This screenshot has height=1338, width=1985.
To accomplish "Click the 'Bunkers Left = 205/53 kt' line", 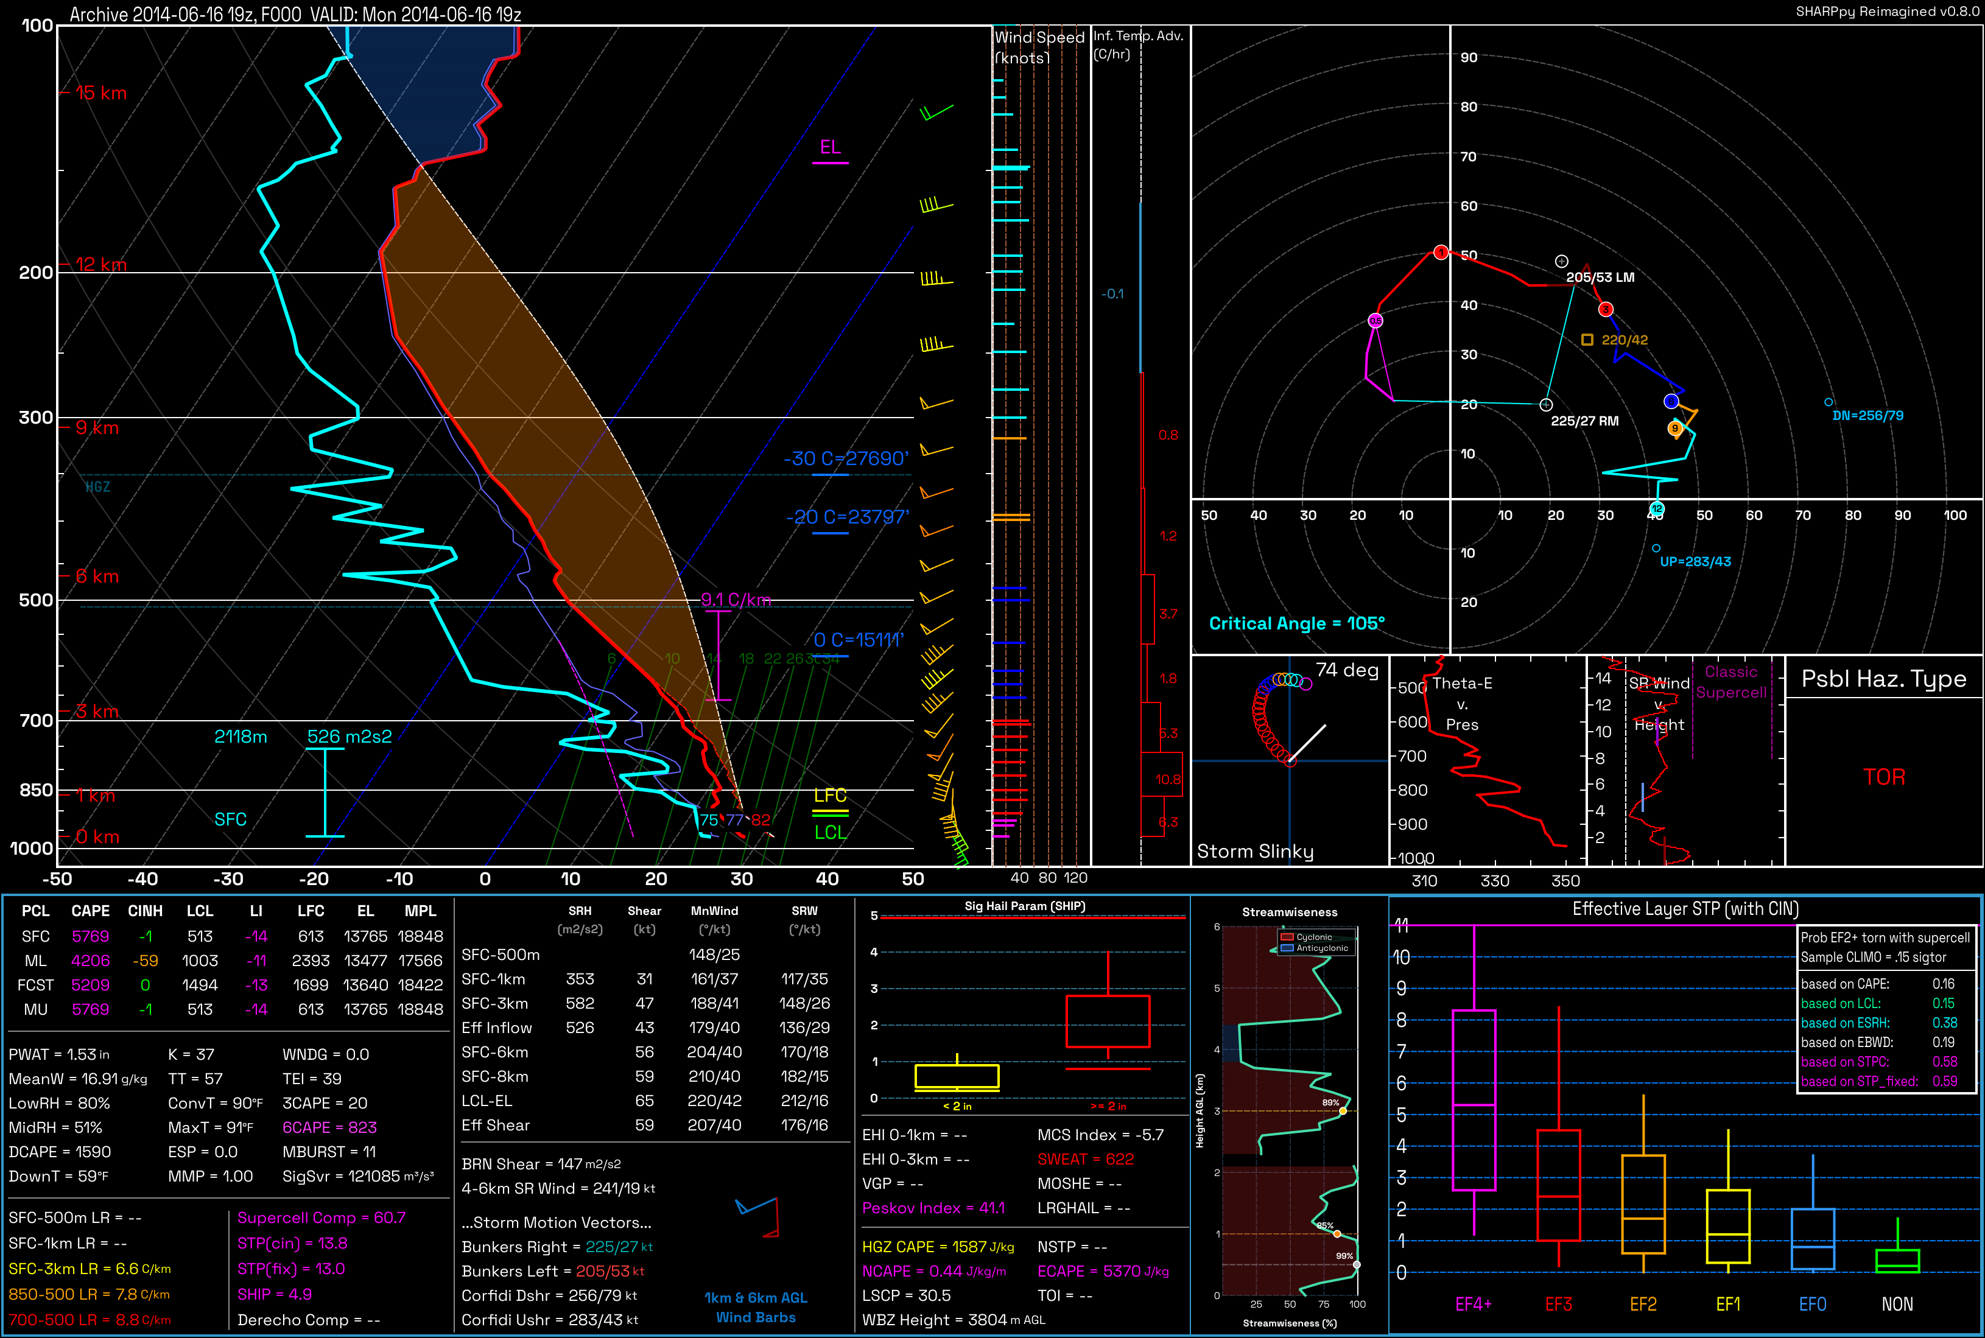I will click(553, 1270).
